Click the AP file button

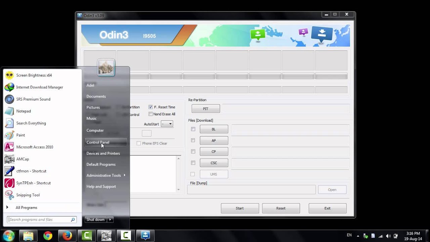214,140
